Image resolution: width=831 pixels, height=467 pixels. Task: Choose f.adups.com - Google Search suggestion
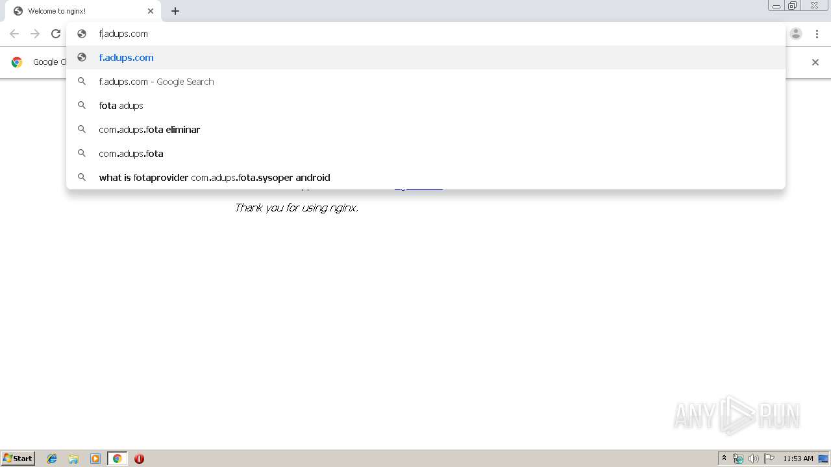pos(426,82)
